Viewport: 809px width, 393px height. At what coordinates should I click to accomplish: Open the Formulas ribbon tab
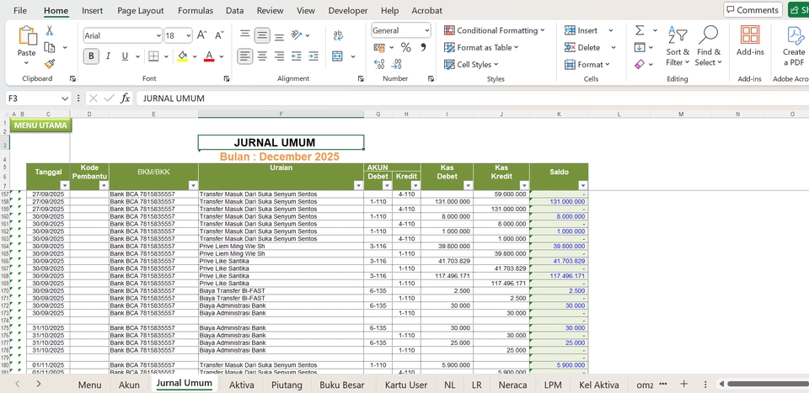pos(196,10)
